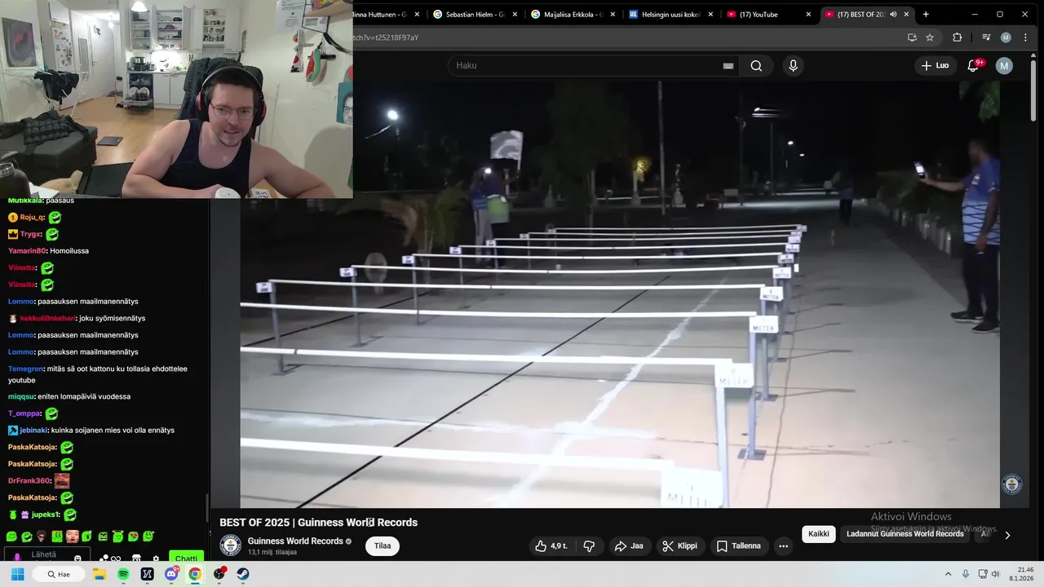Click the install app icon in address bar
The height and width of the screenshot is (587, 1044).
pyautogui.click(x=912, y=38)
